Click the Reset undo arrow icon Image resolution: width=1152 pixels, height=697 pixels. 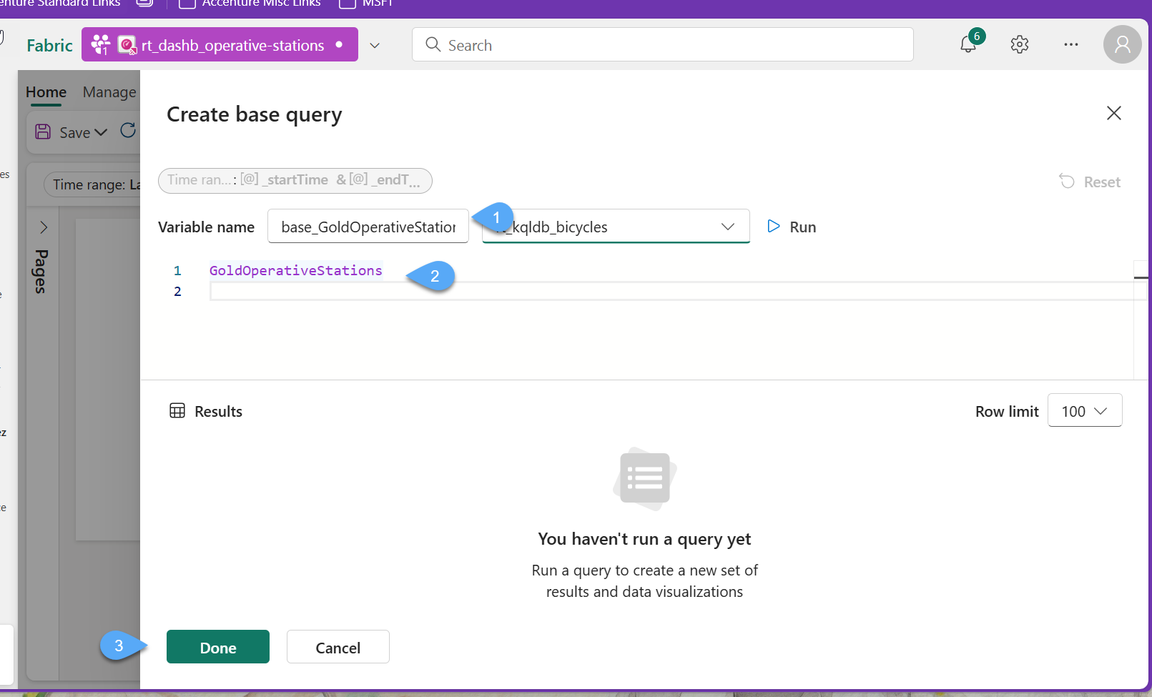pyautogui.click(x=1067, y=182)
